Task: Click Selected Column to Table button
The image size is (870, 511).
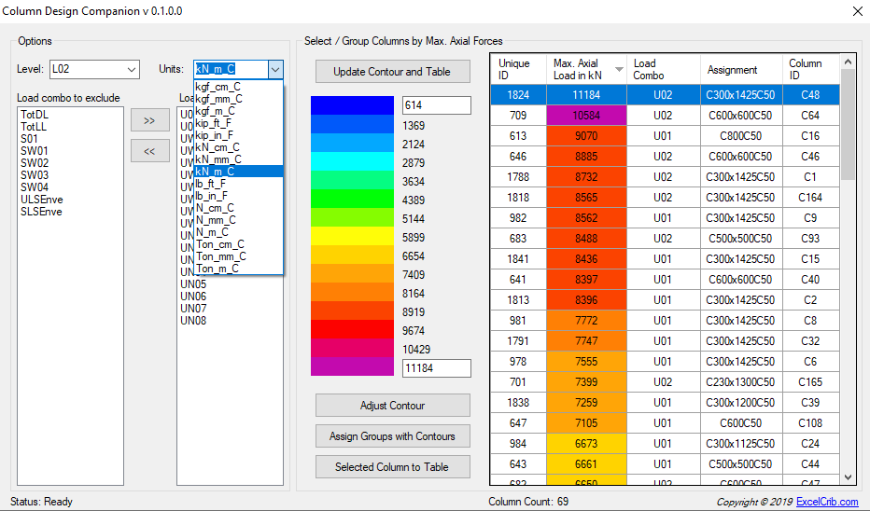Action: pos(392,467)
